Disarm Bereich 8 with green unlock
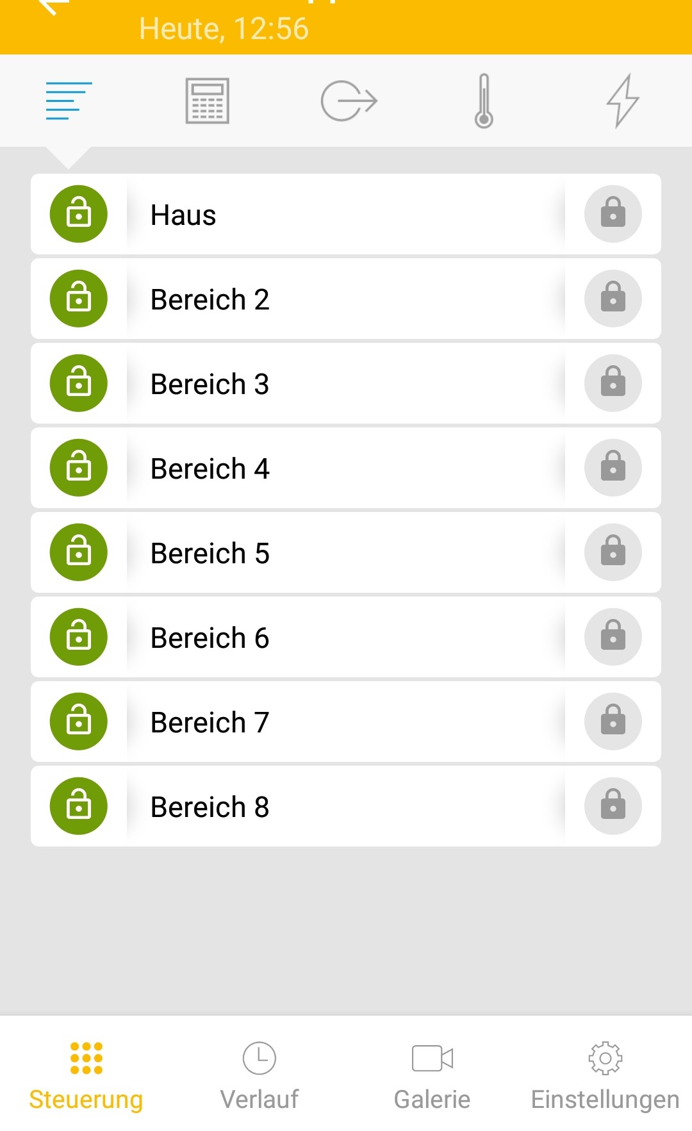 coord(79,806)
